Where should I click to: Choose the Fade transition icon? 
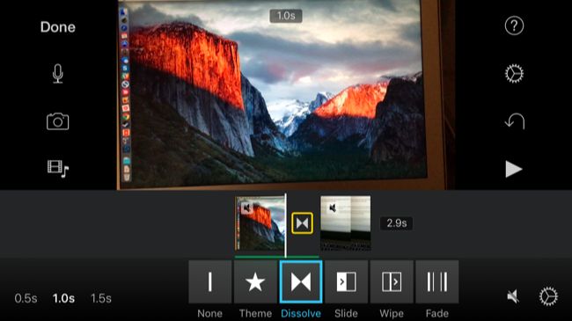(x=437, y=281)
